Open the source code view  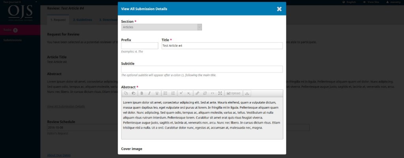coord(212,93)
